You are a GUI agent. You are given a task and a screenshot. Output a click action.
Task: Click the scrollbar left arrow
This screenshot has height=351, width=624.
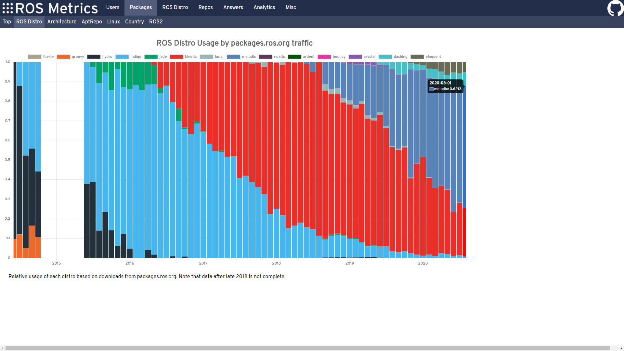(x=3, y=348)
